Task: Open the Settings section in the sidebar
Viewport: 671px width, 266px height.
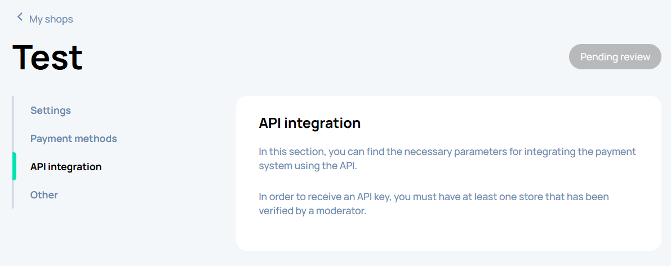Action: pos(51,110)
